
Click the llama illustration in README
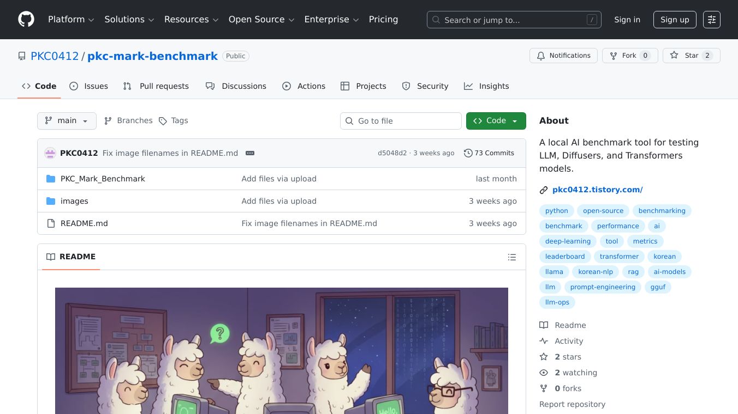[x=282, y=351]
